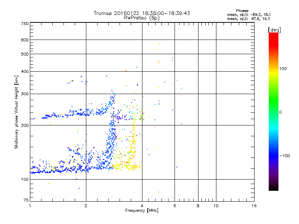The image size is (299, 224).
Task: Click the x-axis tick label '6'
Action: pos(175,206)
